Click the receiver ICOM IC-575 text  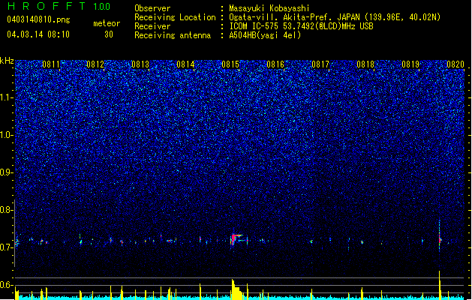tap(301, 26)
